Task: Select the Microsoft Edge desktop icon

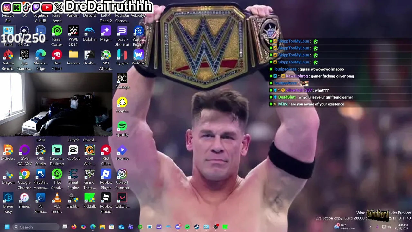Action: (x=41, y=60)
